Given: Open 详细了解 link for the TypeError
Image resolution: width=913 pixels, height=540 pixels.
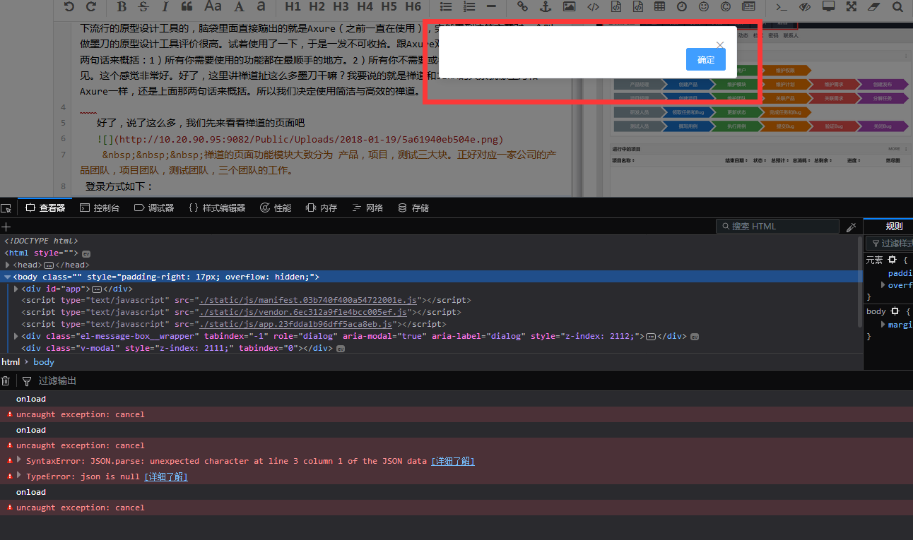Looking at the screenshot, I should [x=166, y=476].
